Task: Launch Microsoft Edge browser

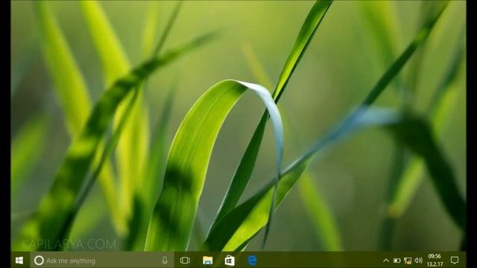Action: pos(252,261)
